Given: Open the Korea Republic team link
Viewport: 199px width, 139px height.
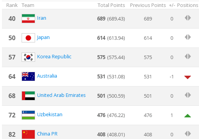Looking at the screenshot, I should click(54, 57).
